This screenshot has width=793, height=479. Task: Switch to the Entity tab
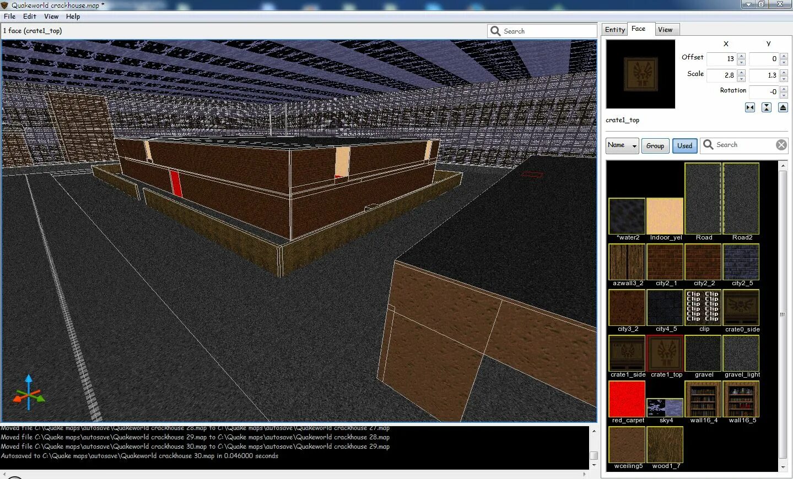pos(614,29)
